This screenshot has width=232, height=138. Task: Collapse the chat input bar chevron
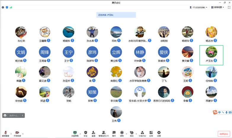(x=23, y=115)
